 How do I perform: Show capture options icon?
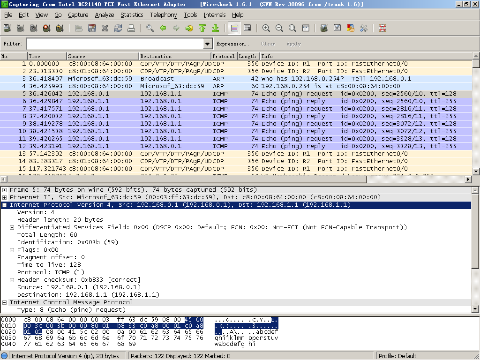21,29
